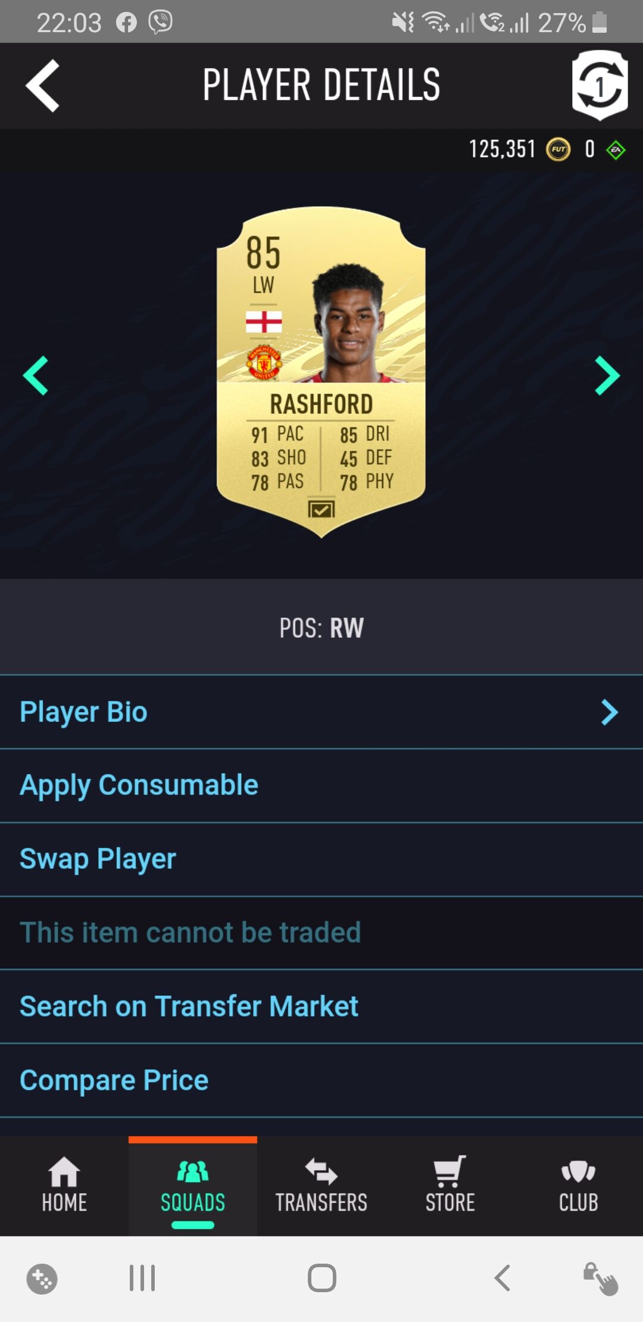This screenshot has width=643, height=1322.
Task: Tap the loyalty checkmark icon on card
Action: pyautogui.click(x=321, y=509)
